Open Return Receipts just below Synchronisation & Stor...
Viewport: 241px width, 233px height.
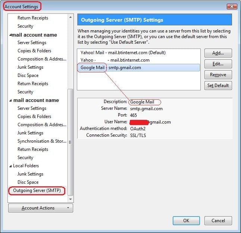(33, 149)
